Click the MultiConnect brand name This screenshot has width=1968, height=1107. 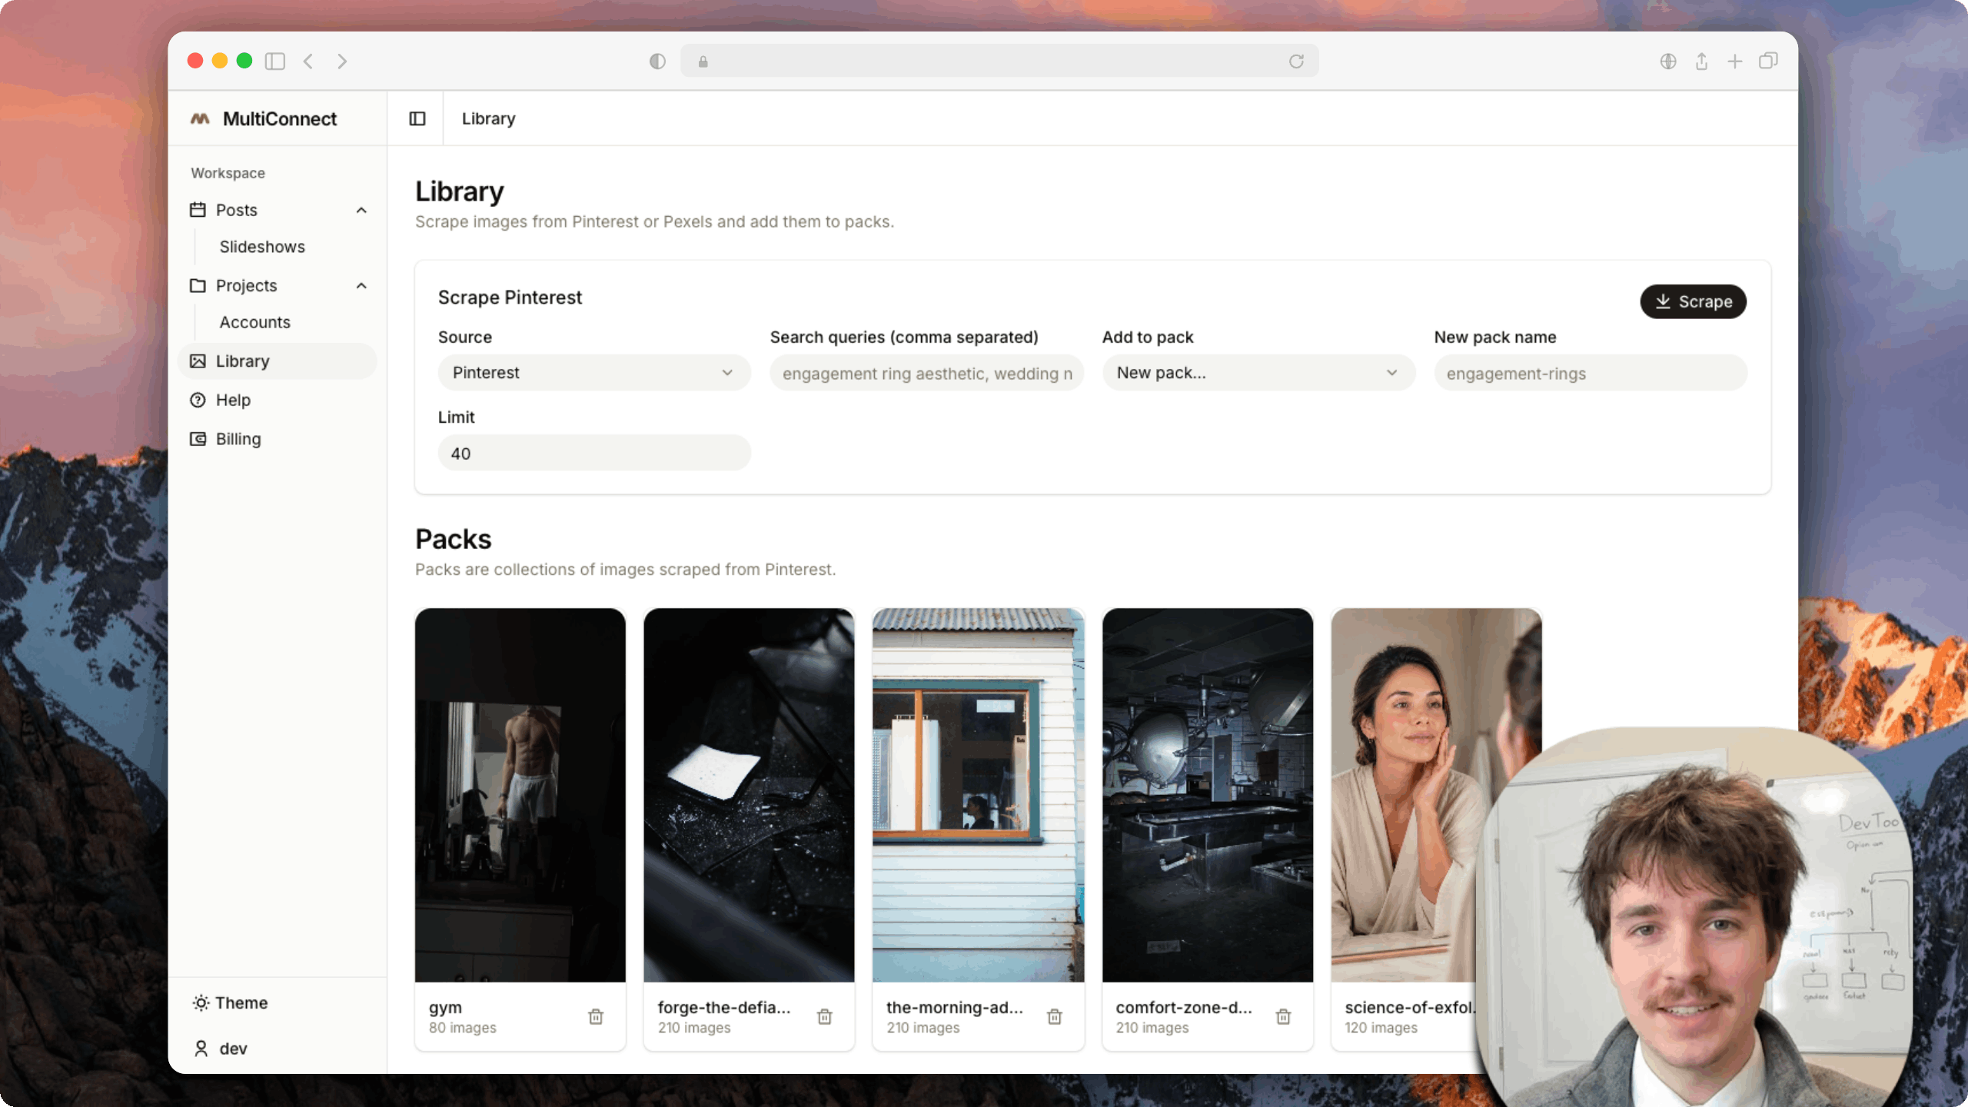click(280, 118)
